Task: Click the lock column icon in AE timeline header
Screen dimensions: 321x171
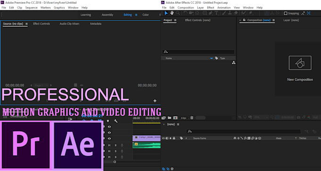Action: [x=174, y=138]
